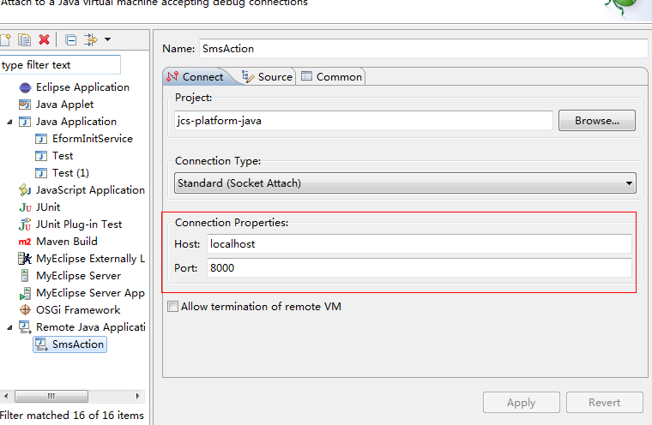This screenshot has width=652, height=425.
Task: Click the tree horizontal scrollbar right arrow
Action: tap(137, 397)
